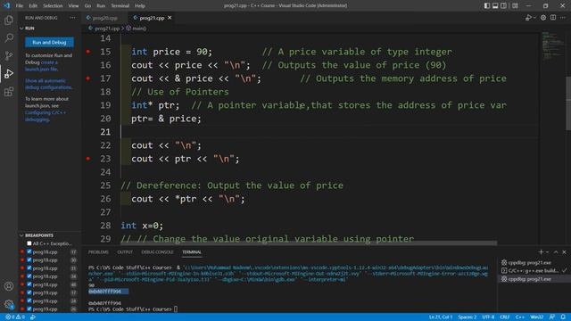Viewport: 571px width, 321px height.
Task: Open Run and Debug panel more actions ellipsis
Action: coord(72,18)
